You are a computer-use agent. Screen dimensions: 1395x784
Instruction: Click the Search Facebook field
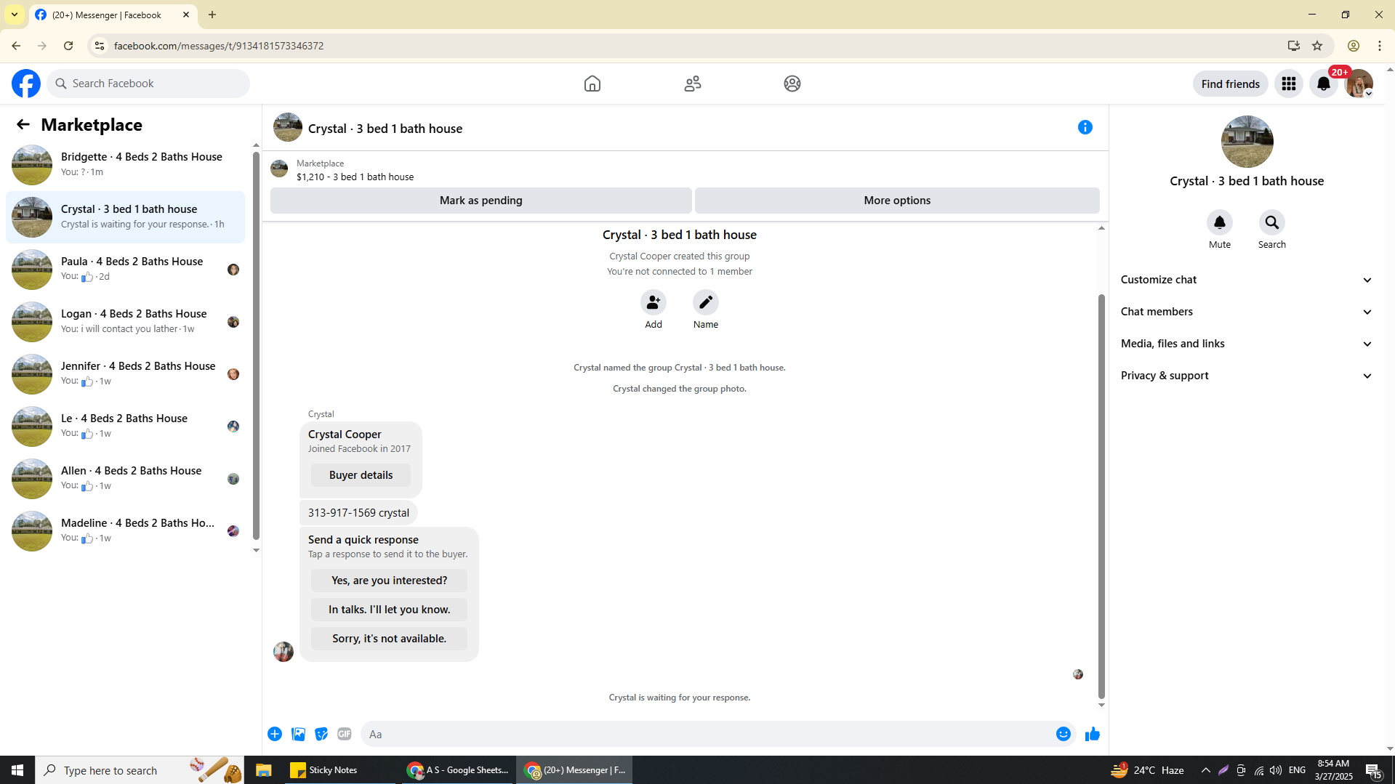(x=148, y=84)
